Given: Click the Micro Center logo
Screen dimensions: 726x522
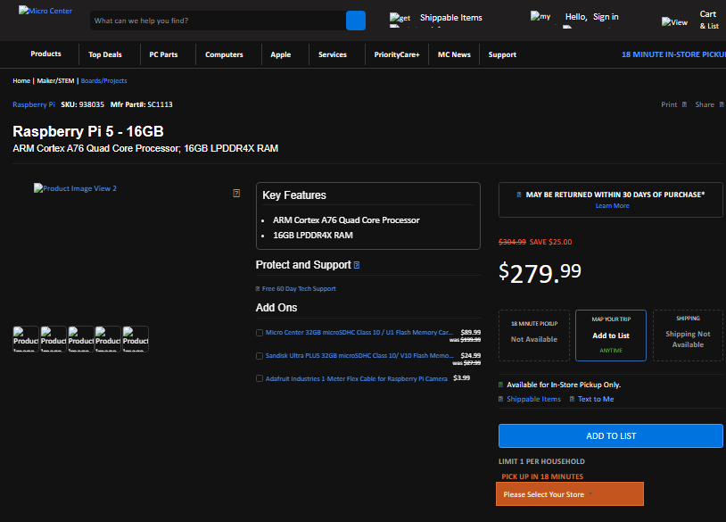Looking at the screenshot, I should 45,11.
